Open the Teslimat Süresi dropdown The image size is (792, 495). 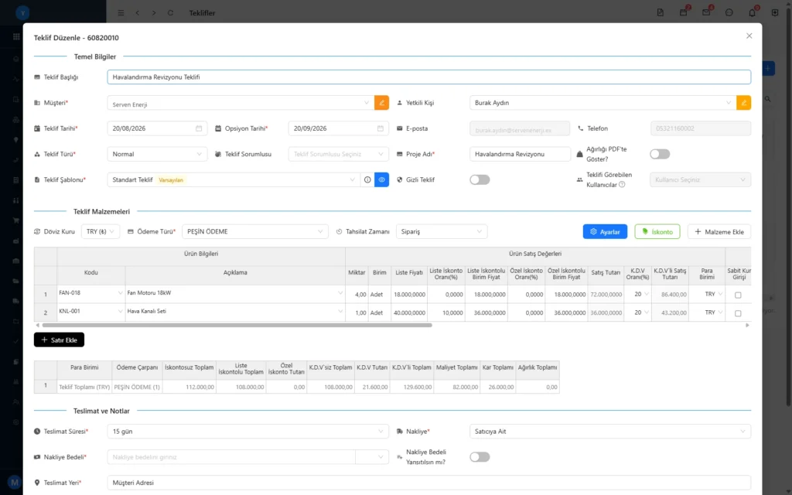248,432
